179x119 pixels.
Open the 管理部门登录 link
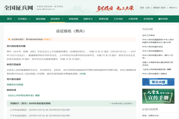(x=159, y=8)
